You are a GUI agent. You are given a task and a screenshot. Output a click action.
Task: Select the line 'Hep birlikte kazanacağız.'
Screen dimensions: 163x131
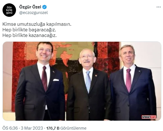29,36
